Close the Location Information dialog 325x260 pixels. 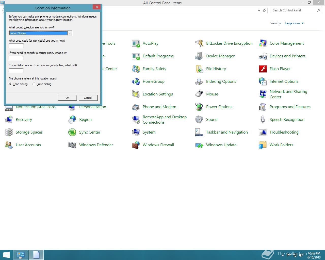[x=96, y=7]
